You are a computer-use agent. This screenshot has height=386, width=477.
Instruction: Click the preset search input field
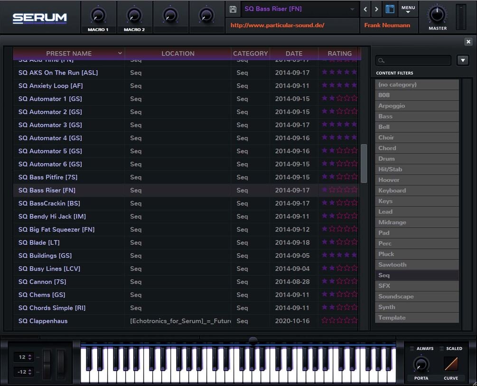[413, 61]
